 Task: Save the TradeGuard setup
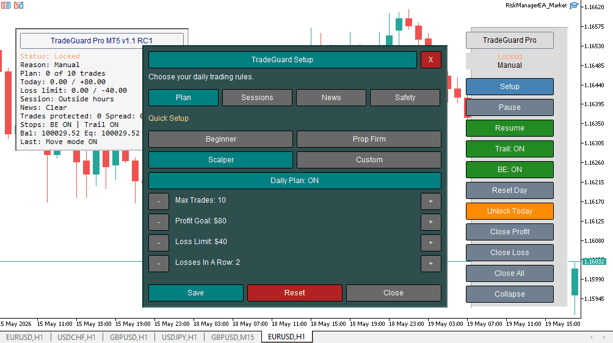[196, 293]
